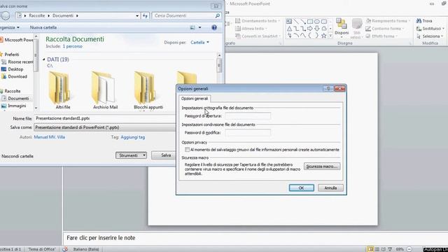The image size is (448, 252).
Task: Select the arc curve shape
Action: point(296,36)
